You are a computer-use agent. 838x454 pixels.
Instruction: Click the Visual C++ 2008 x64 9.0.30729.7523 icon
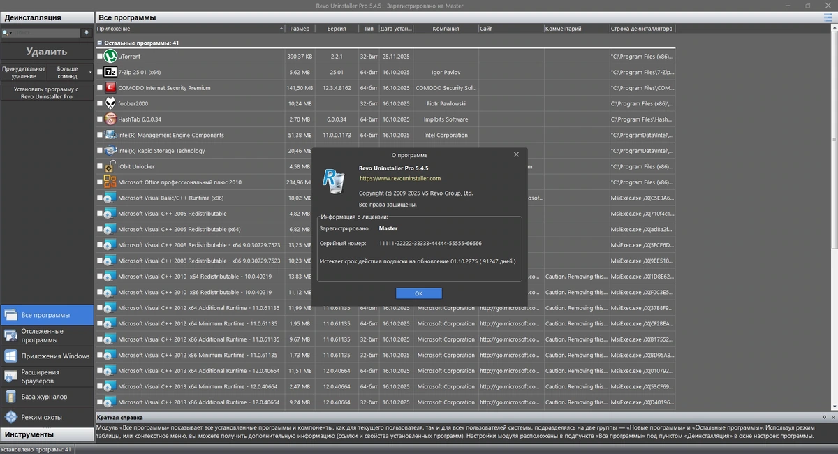(110, 245)
